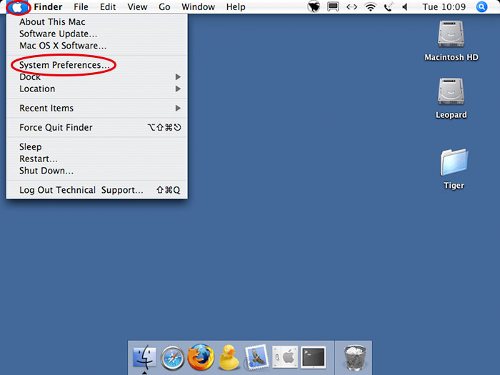Open the AirPort Wi-Fi status menu
Screen dimensions: 500x375
(370, 6)
